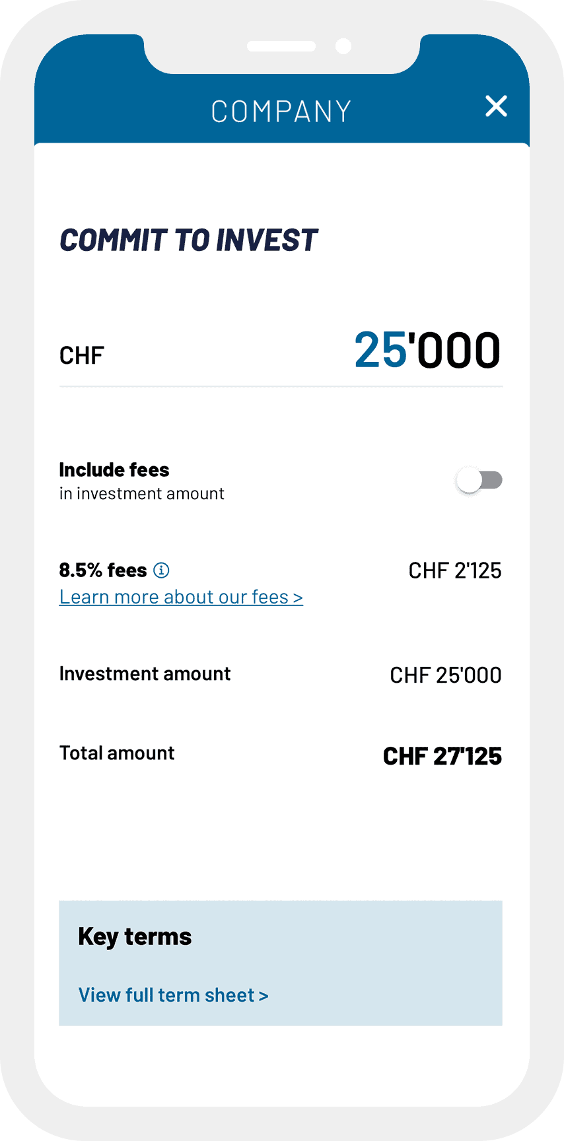Click the Key terms heading
This screenshot has height=1141, width=564.
tap(135, 936)
